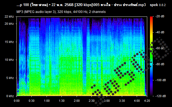
Task: Click the "-100 dB" scale label
Action: [161, 80]
